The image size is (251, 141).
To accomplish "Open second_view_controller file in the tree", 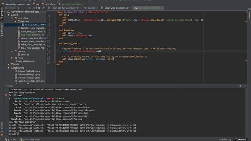I will click(32, 42).
